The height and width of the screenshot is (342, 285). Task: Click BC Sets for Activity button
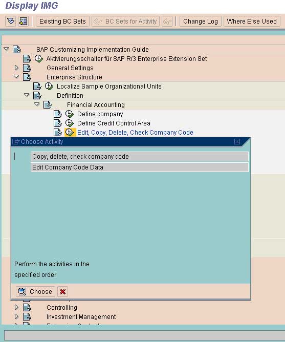tap(125, 22)
